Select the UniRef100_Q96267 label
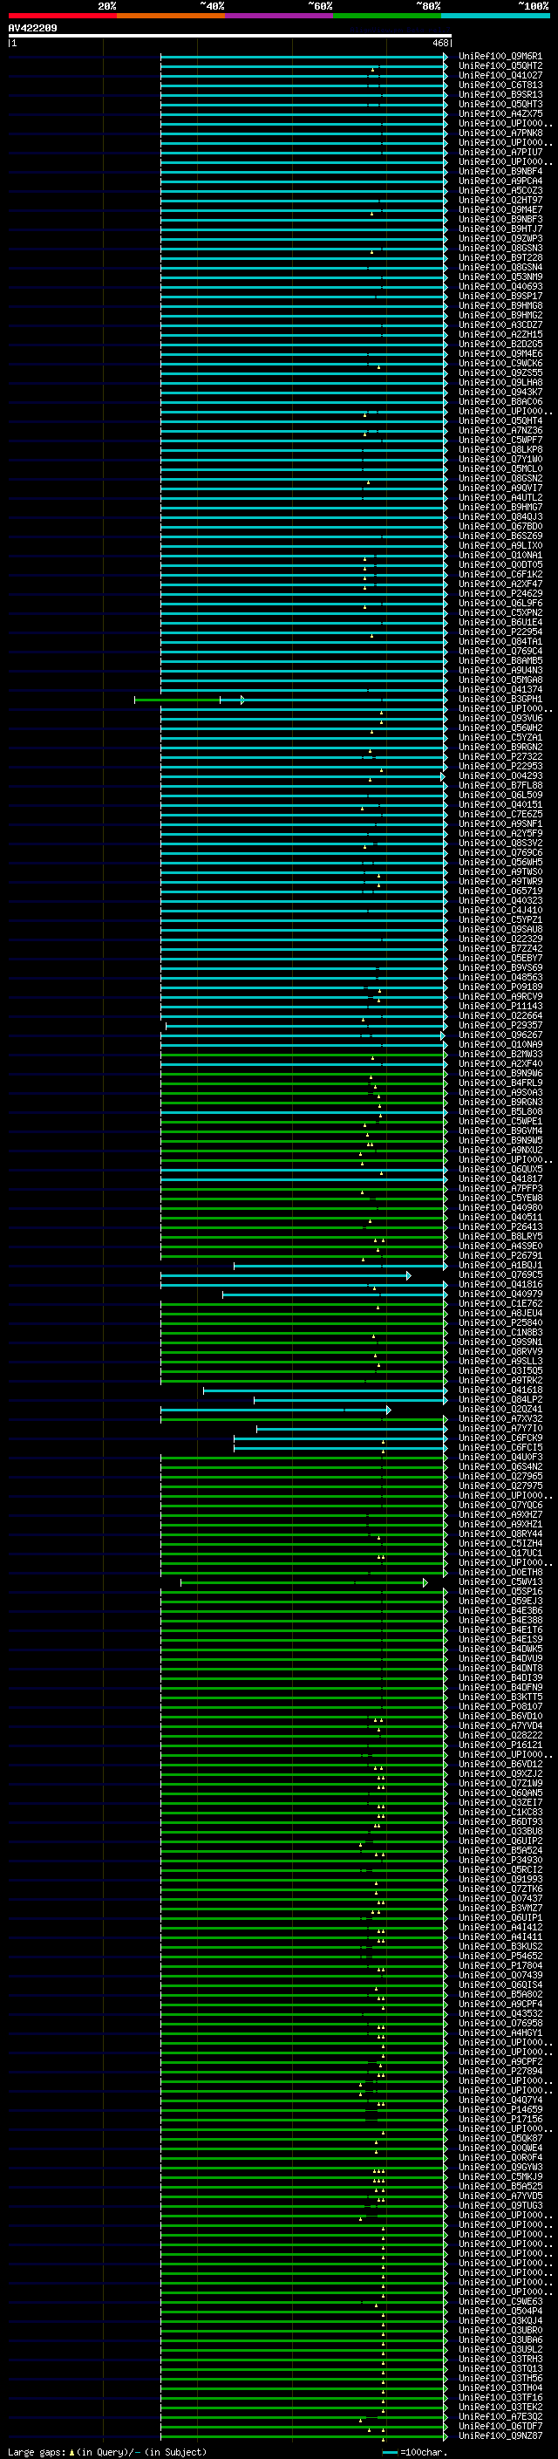This screenshot has height=2459, width=558. (500, 1034)
